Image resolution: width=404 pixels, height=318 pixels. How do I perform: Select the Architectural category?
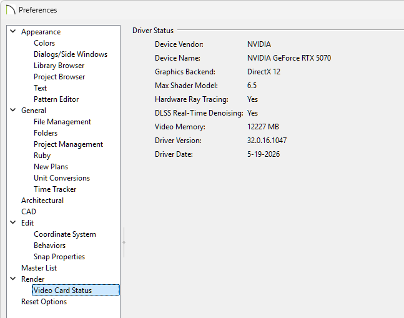(42, 201)
